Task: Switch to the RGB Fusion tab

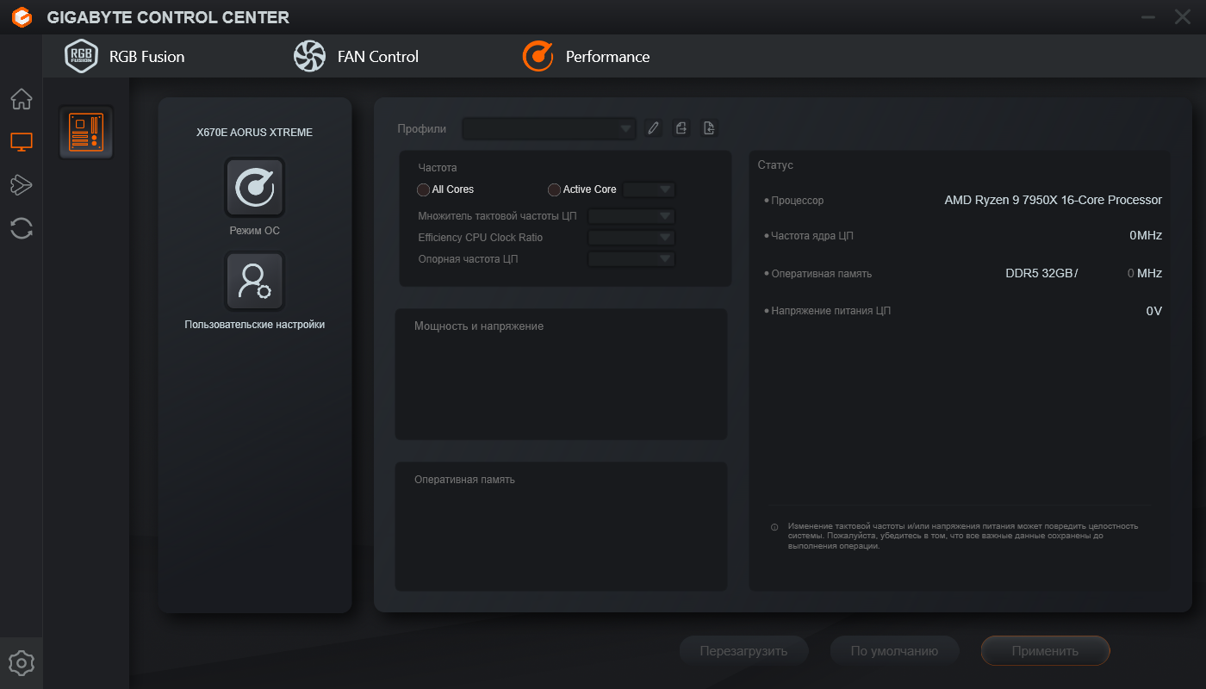Action: (x=125, y=57)
